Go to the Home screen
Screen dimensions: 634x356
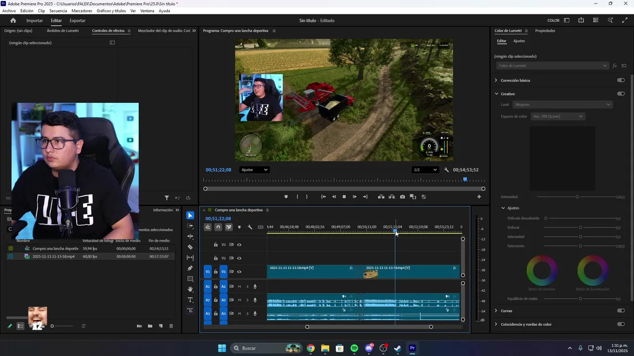pos(13,21)
